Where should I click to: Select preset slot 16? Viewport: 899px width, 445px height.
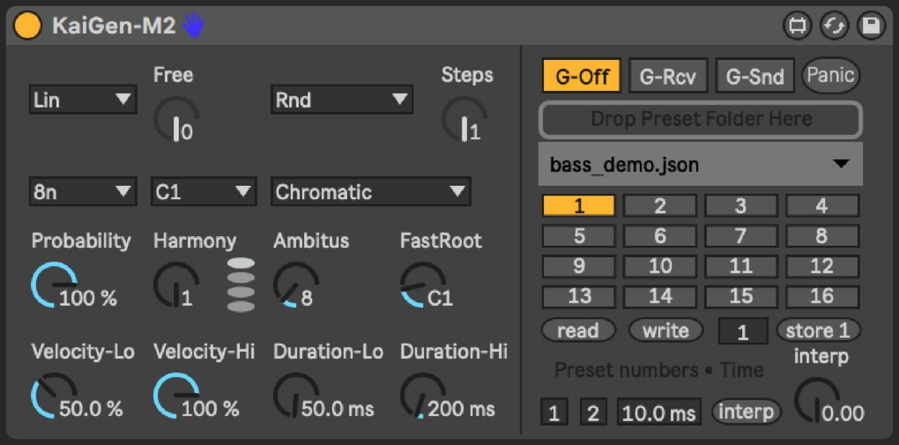(822, 297)
